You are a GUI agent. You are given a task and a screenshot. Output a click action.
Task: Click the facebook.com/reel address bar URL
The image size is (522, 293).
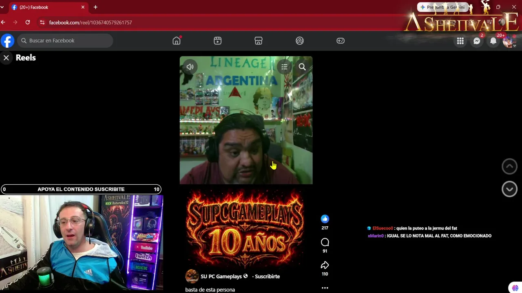tap(91, 22)
